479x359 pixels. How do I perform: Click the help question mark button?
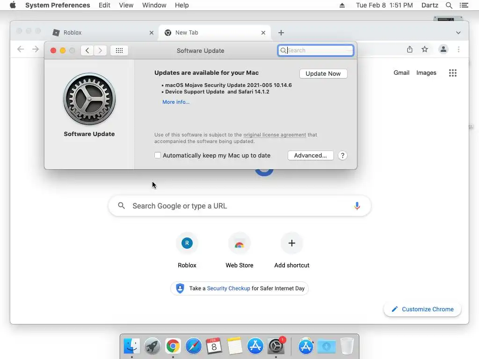coord(342,155)
